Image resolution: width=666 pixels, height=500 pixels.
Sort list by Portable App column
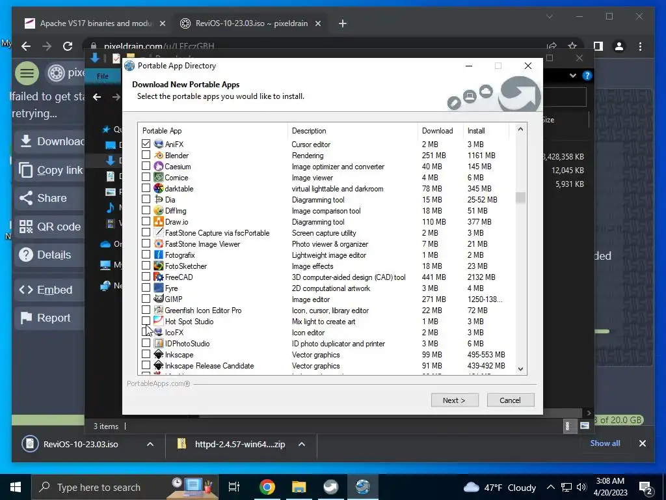point(213,130)
